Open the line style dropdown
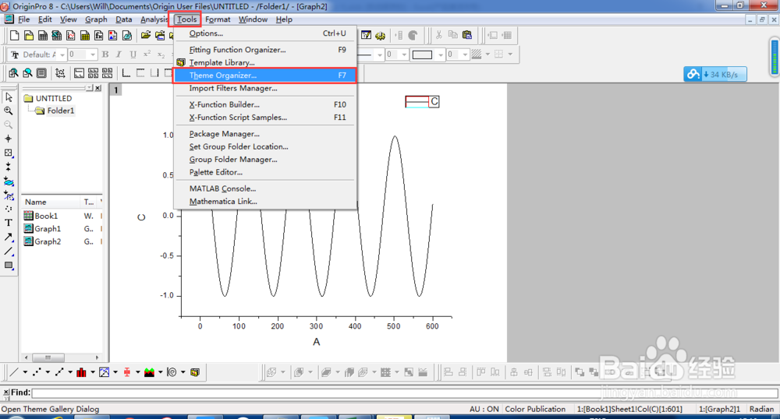Viewport: 780px width, 419px height. [x=380, y=55]
